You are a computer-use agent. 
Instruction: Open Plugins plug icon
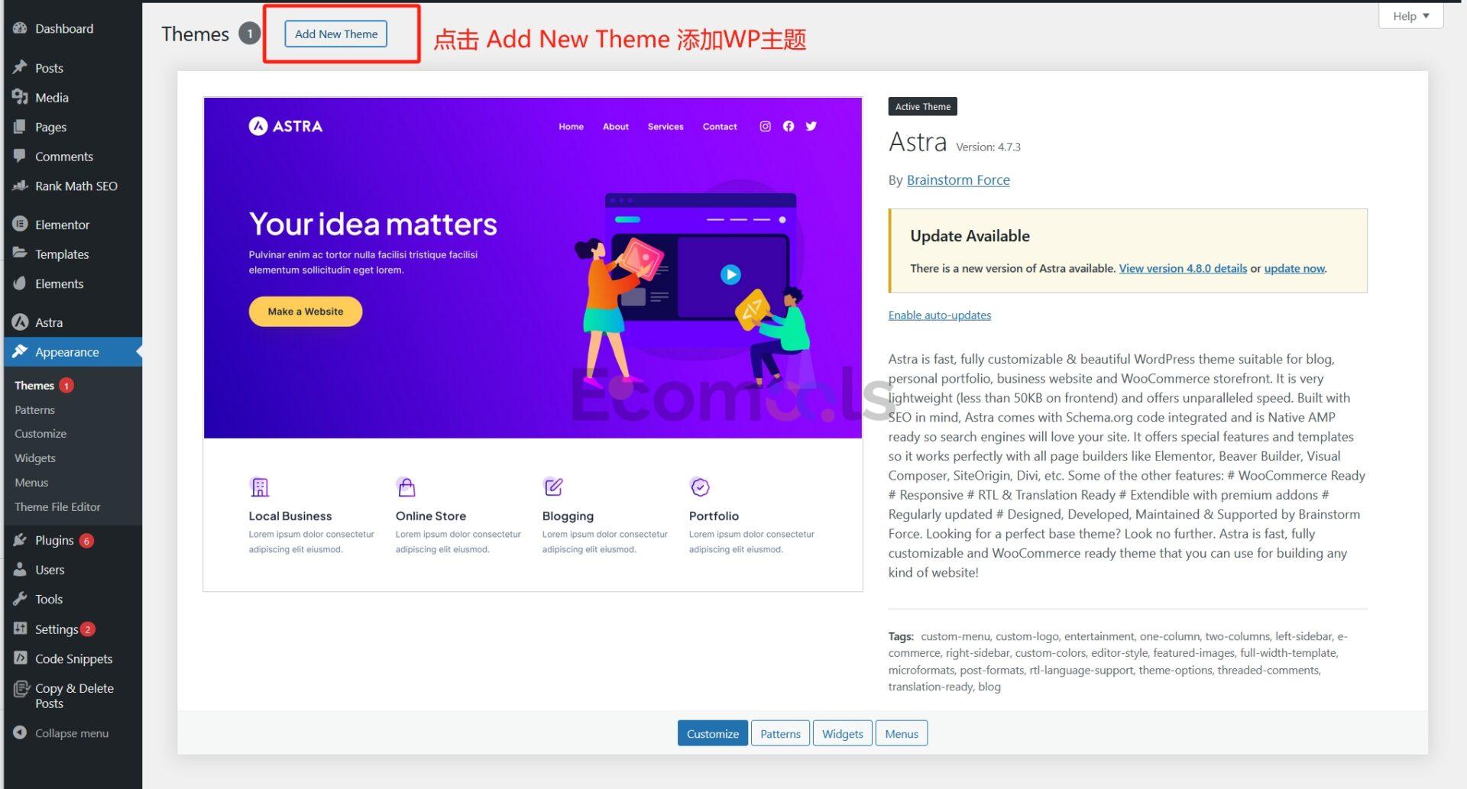point(20,540)
